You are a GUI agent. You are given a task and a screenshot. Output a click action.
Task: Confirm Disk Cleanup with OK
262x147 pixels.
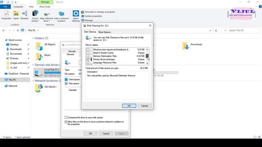(129, 106)
